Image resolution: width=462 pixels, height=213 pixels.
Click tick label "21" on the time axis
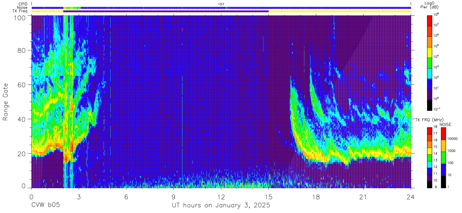click(363, 197)
